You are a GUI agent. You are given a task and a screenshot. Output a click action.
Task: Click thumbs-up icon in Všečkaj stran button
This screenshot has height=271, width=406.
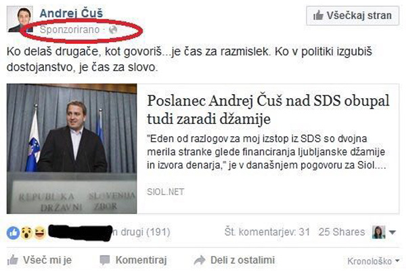tap(318, 16)
